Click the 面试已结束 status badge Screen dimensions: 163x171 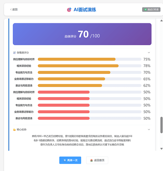click(151, 10)
